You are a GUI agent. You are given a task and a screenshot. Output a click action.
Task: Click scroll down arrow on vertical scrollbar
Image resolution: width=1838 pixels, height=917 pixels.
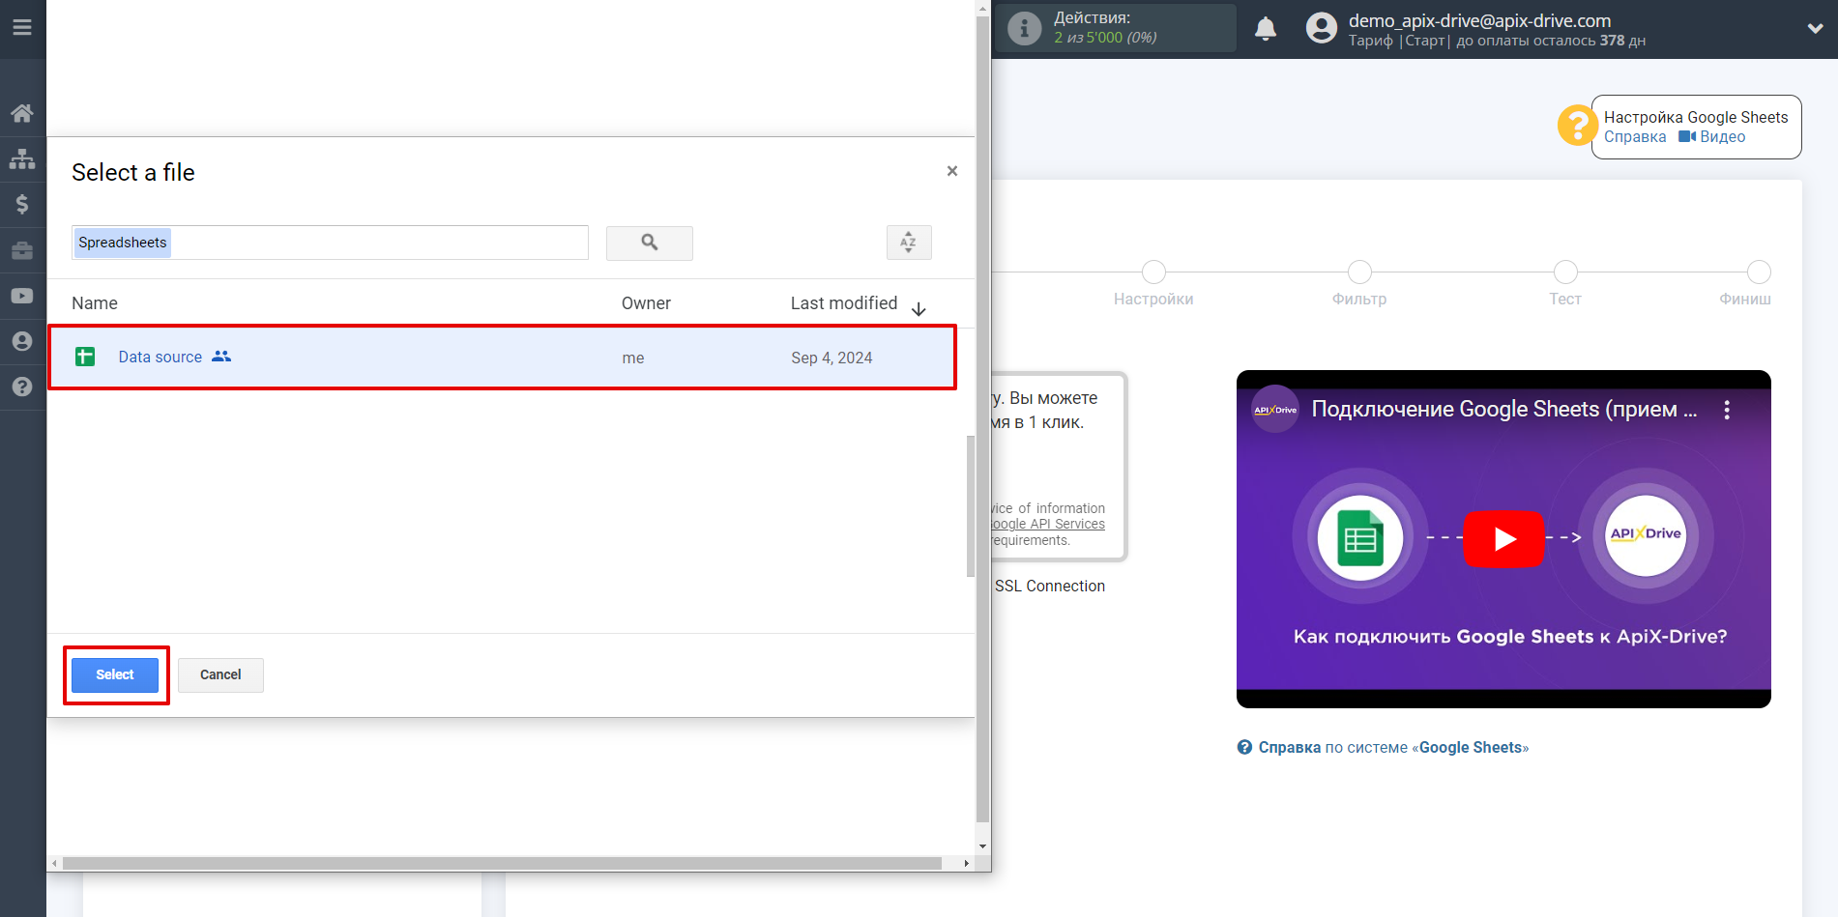[983, 846]
